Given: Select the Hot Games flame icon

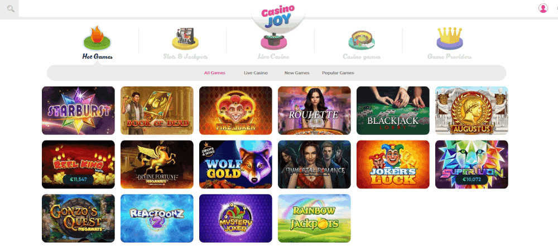Looking at the screenshot, I should click(97, 37).
